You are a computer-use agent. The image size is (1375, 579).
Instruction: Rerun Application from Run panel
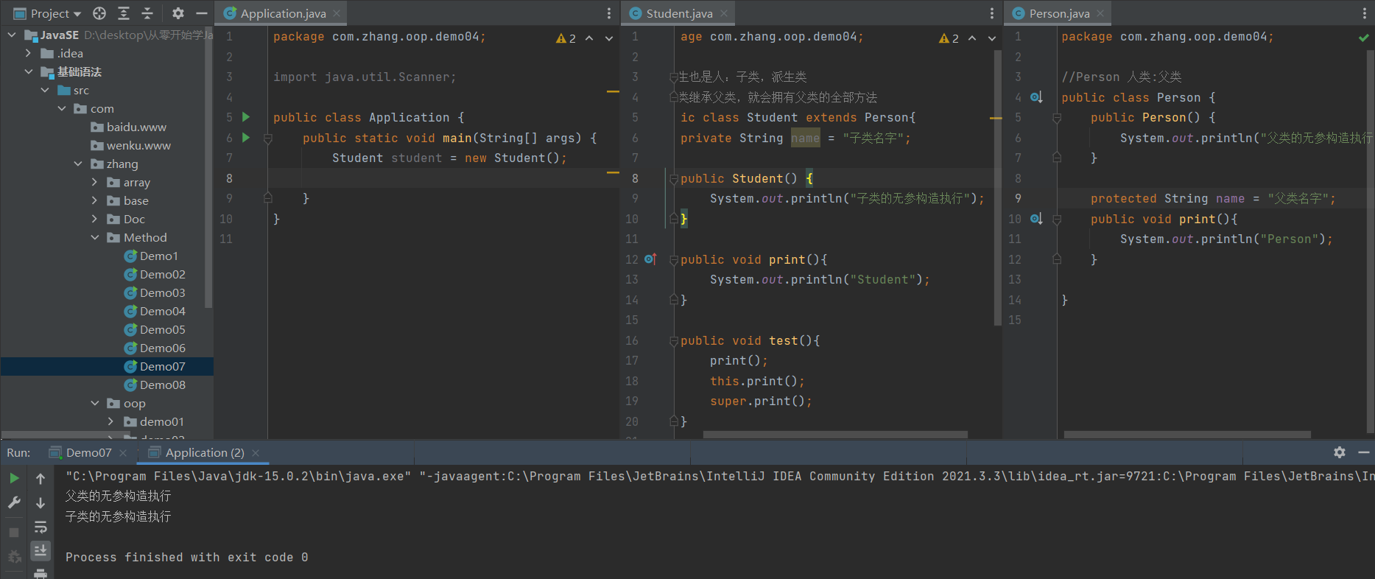point(14,478)
